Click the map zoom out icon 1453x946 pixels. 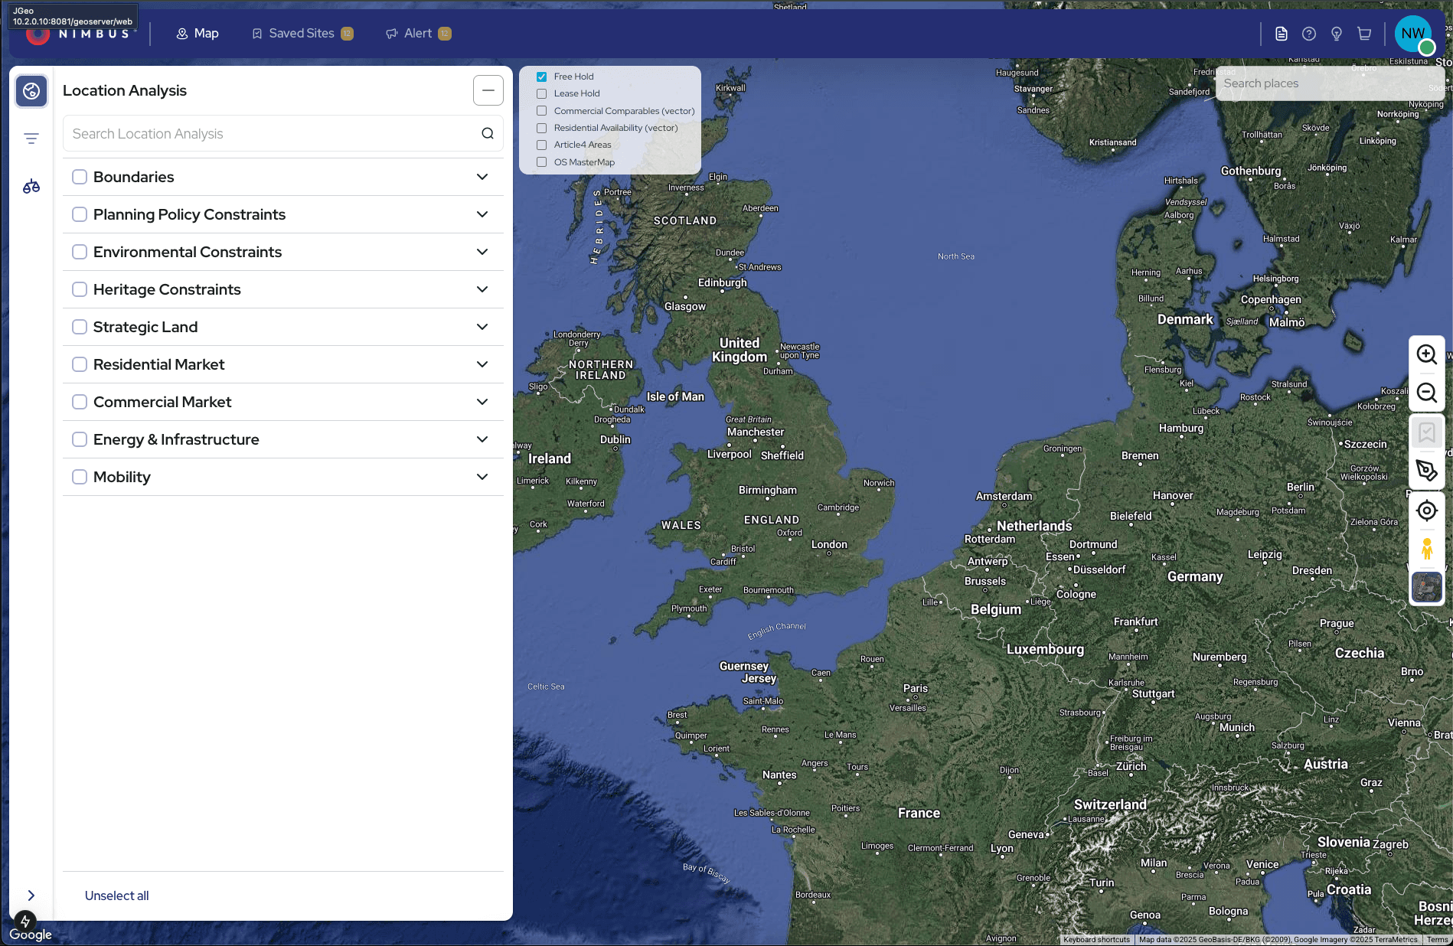pyautogui.click(x=1426, y=393)
